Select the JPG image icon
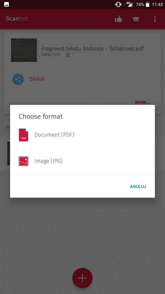This screenshot has width=165, height=294. 23,161
